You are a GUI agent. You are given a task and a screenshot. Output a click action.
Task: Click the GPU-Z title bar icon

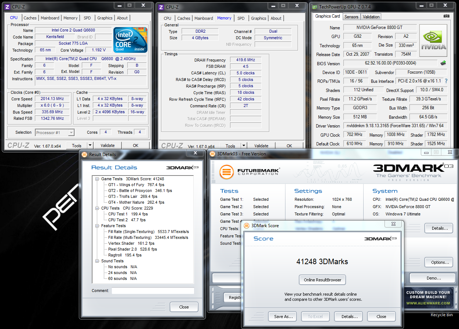314,7
